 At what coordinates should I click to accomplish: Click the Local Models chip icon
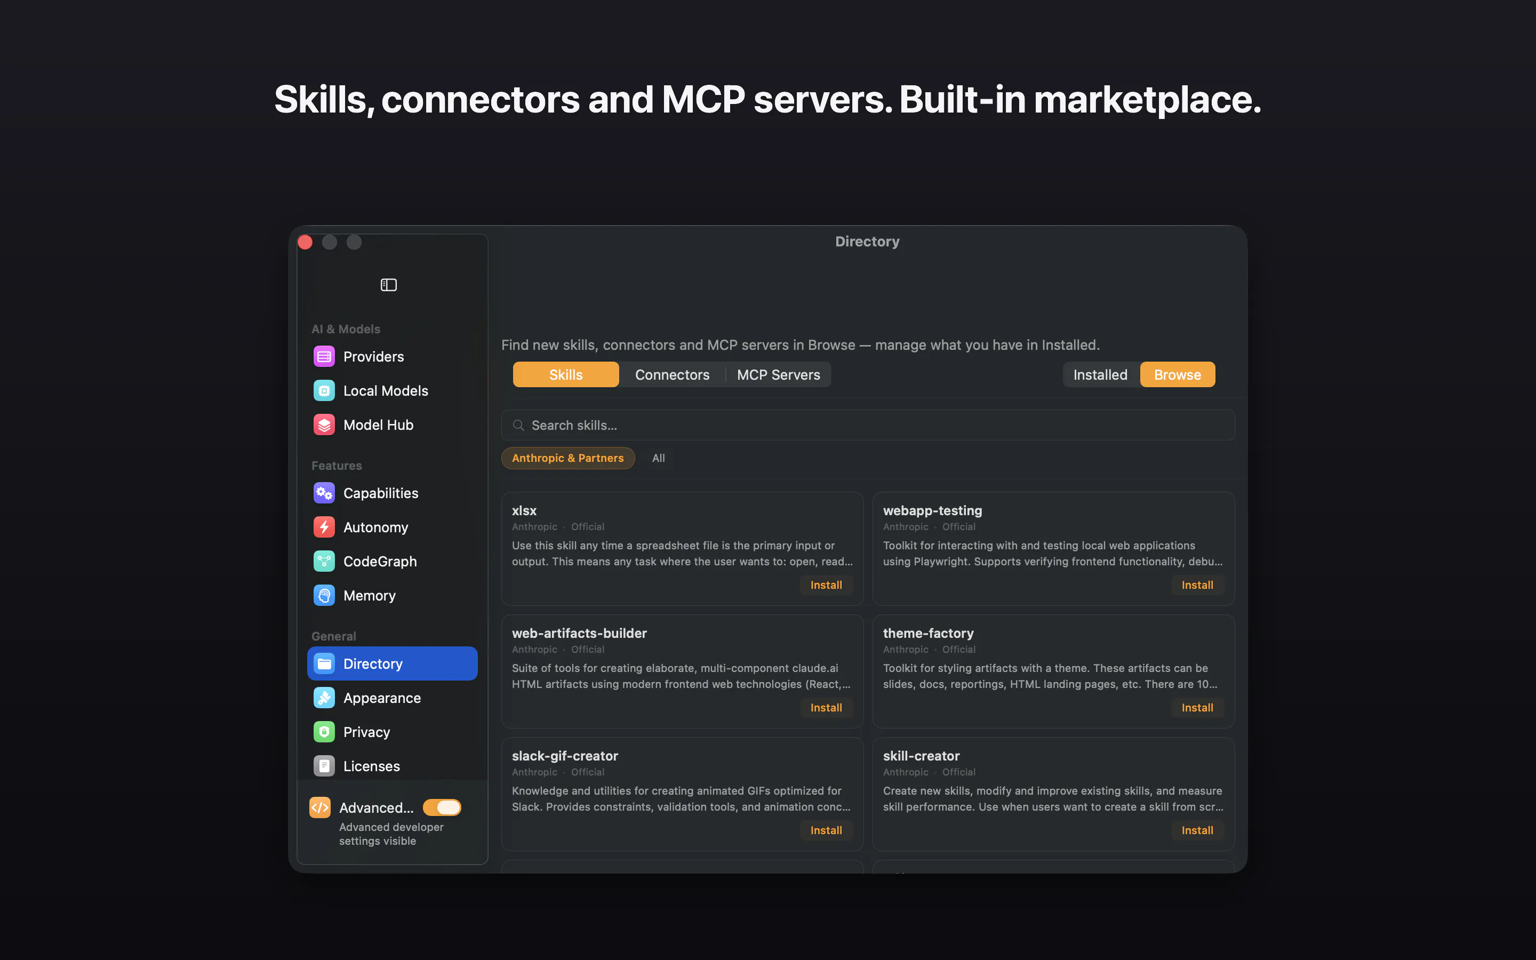324,390
